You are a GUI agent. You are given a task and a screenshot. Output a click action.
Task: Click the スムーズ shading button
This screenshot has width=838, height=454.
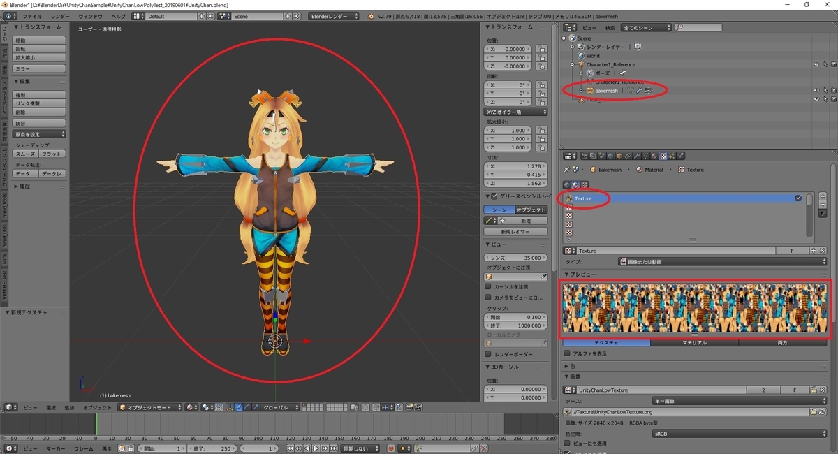click(x=25, y=154)
